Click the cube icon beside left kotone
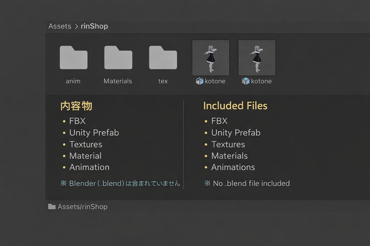370x246 pixels. tap(199, 81)
